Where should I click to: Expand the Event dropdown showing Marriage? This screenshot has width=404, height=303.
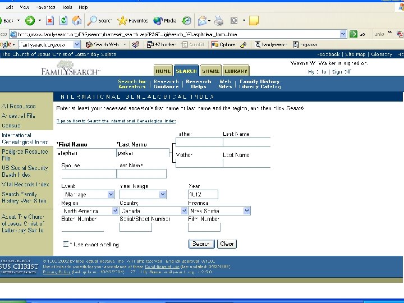(111, 195)
